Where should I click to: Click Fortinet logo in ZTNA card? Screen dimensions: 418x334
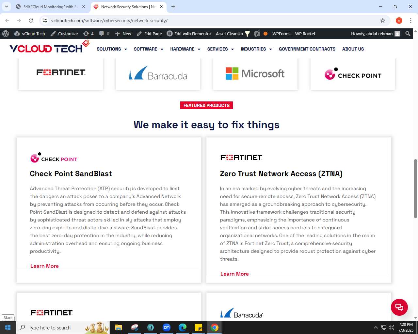(x=241, y=158)
